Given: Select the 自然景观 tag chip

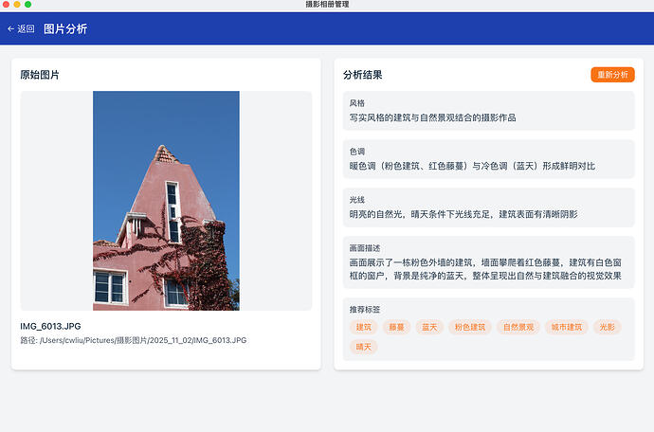Looking at the screenshot, I should click(518, 327).
